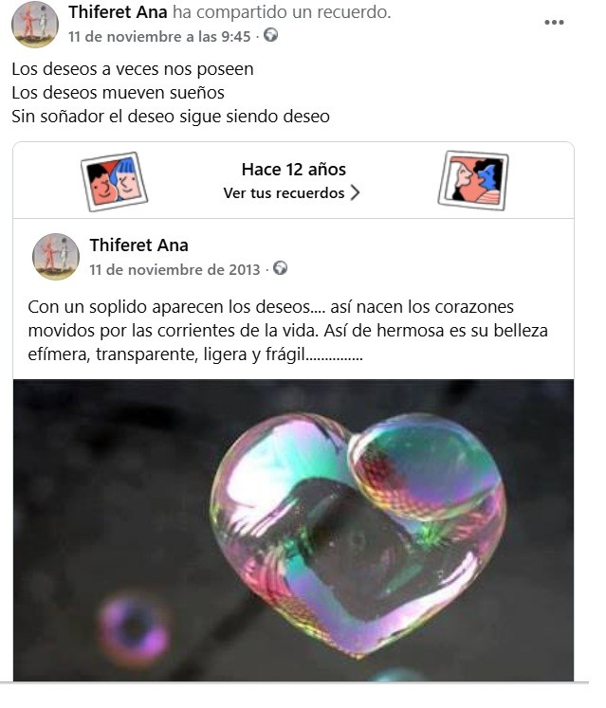Image resolution: width=606 pixels, height=708 pixels.
Task: Click Thiferet Ana's top profile picture
Action: tap(35, 25)
